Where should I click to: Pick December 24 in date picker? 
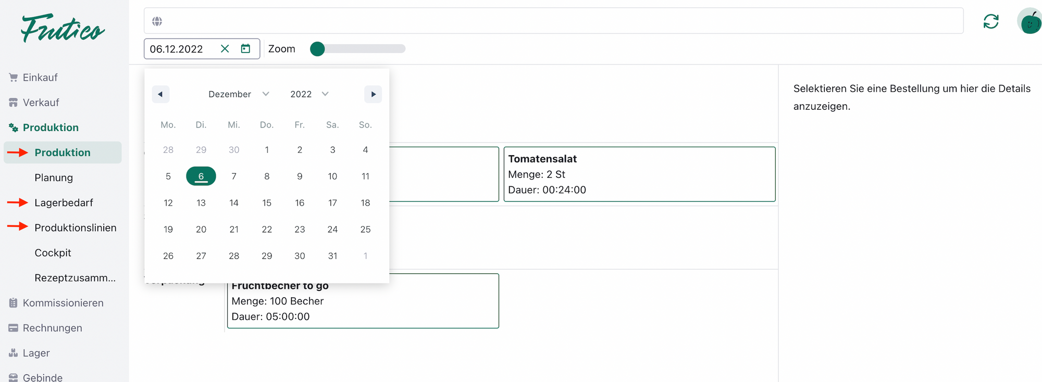[x=332, y=230]
